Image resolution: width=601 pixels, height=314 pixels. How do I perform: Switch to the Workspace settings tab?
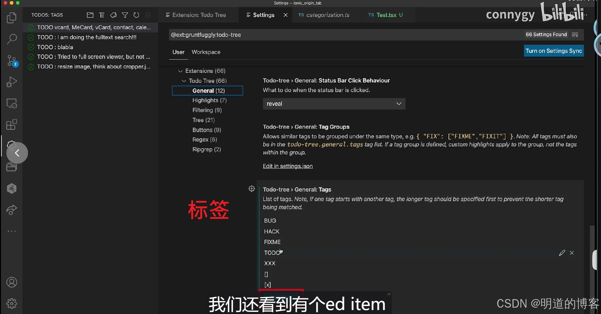click(x=206, y=52)
